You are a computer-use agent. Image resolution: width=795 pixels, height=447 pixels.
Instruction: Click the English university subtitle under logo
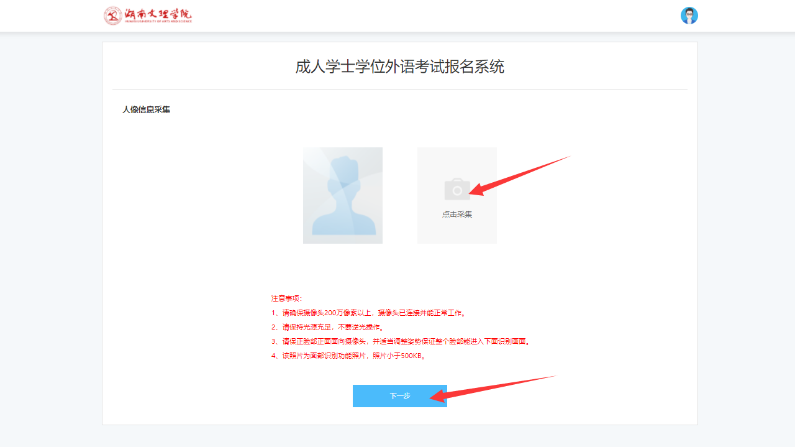pyautogui.click(x=158, y=21)
